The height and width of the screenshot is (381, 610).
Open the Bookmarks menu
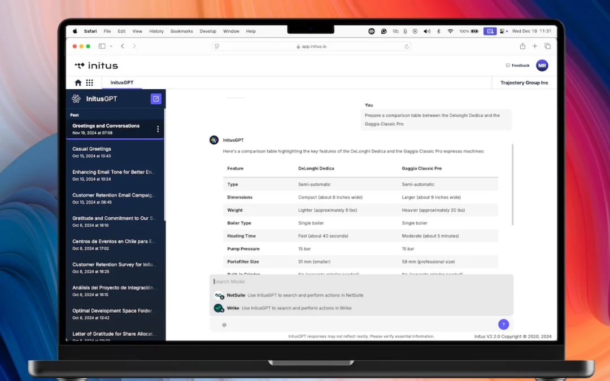181,31
